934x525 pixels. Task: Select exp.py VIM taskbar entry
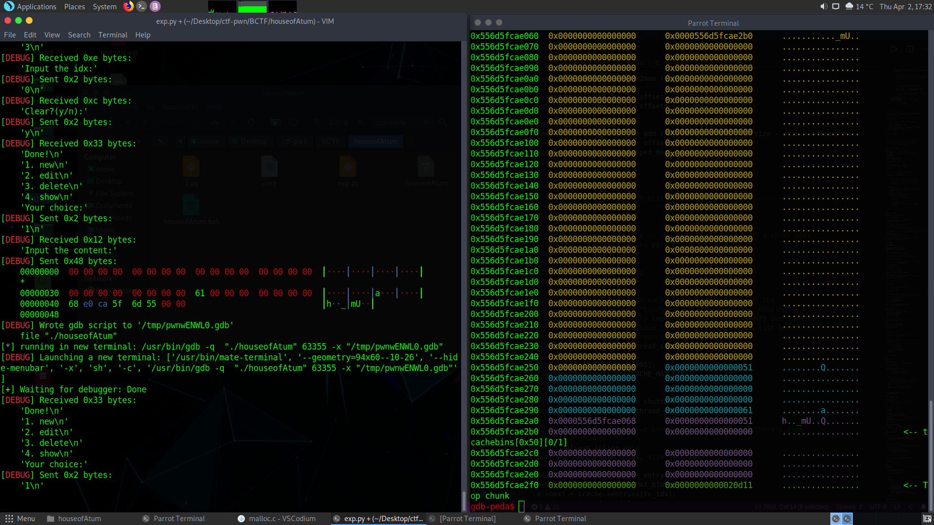pyautogui.click(x=378, y=519)
